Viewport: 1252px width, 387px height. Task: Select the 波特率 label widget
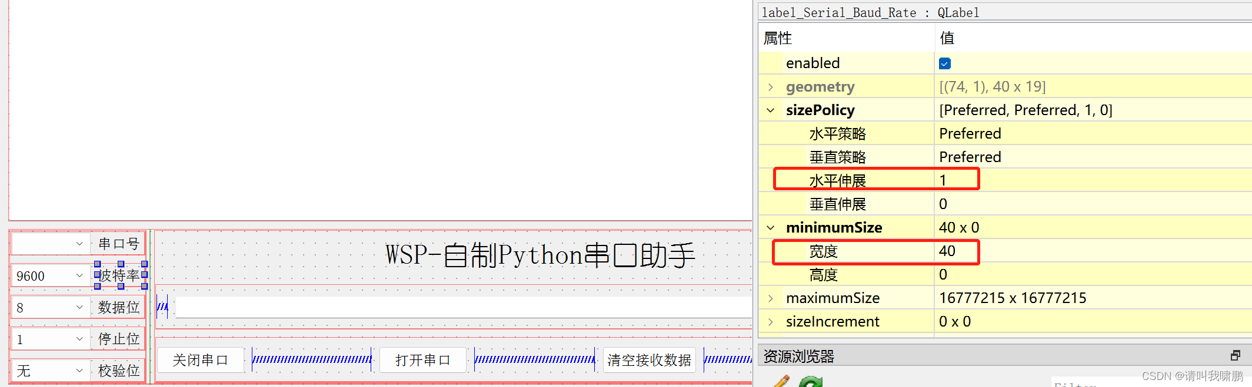[121, 275]
